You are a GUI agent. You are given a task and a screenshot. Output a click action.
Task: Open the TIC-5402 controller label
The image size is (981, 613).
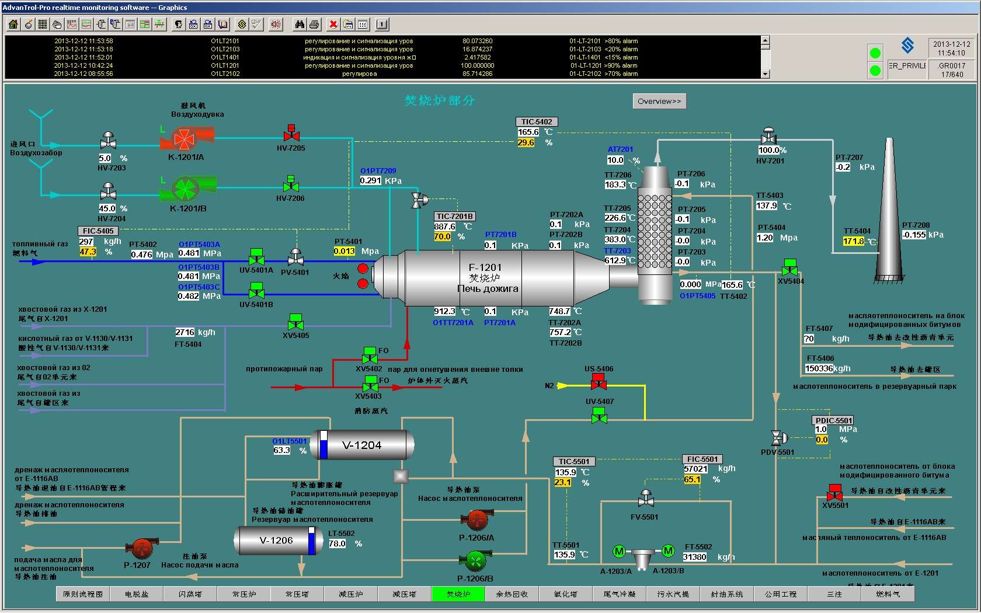click(x=537, y=122)
